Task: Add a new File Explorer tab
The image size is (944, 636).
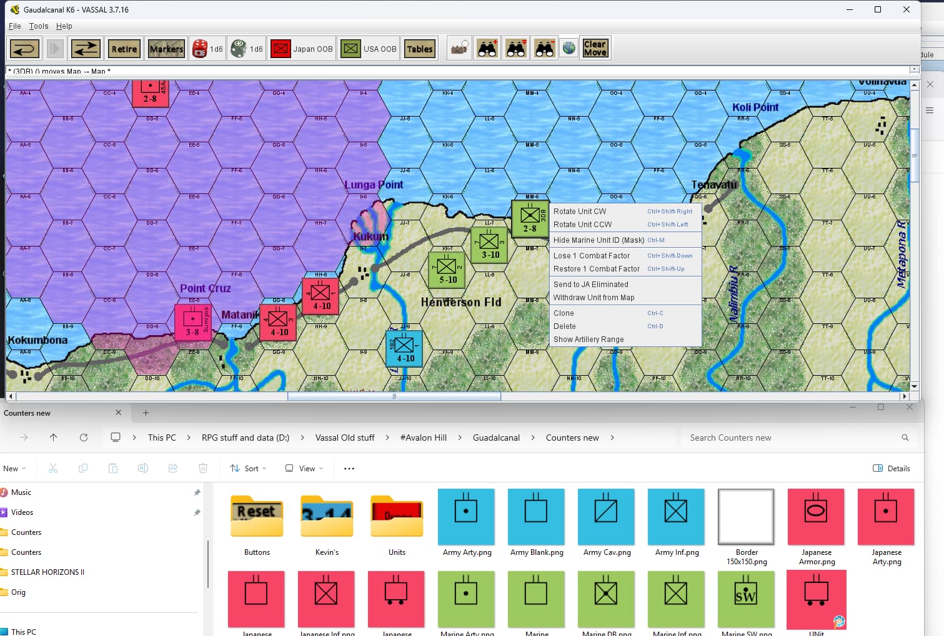Action: [146, 413]
